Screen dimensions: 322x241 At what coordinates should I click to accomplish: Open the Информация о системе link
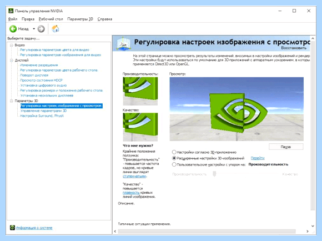coord(34,228)
